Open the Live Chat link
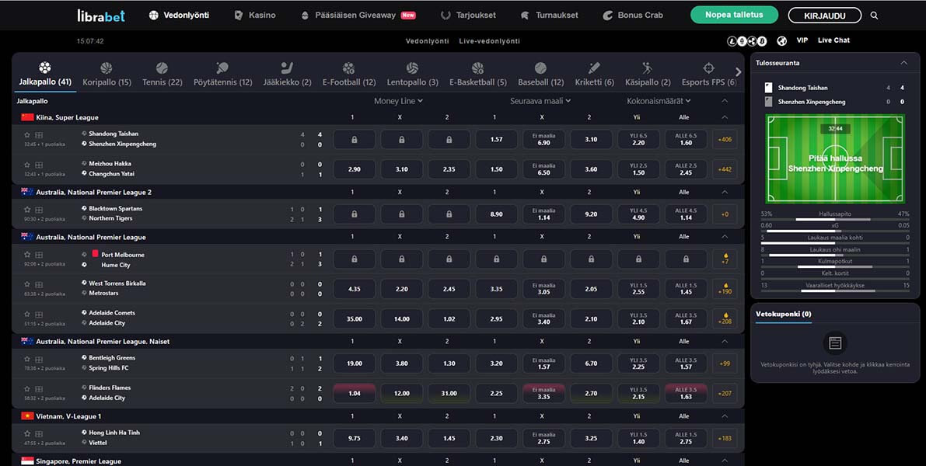This screenshot has height=466, width=926. pyautogui.click(x=833, y=40)
